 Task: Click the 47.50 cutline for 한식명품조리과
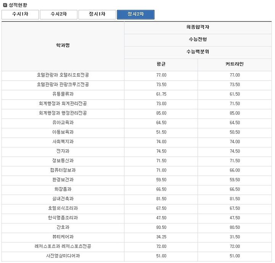pyautogui.click(x=235, y=218)
